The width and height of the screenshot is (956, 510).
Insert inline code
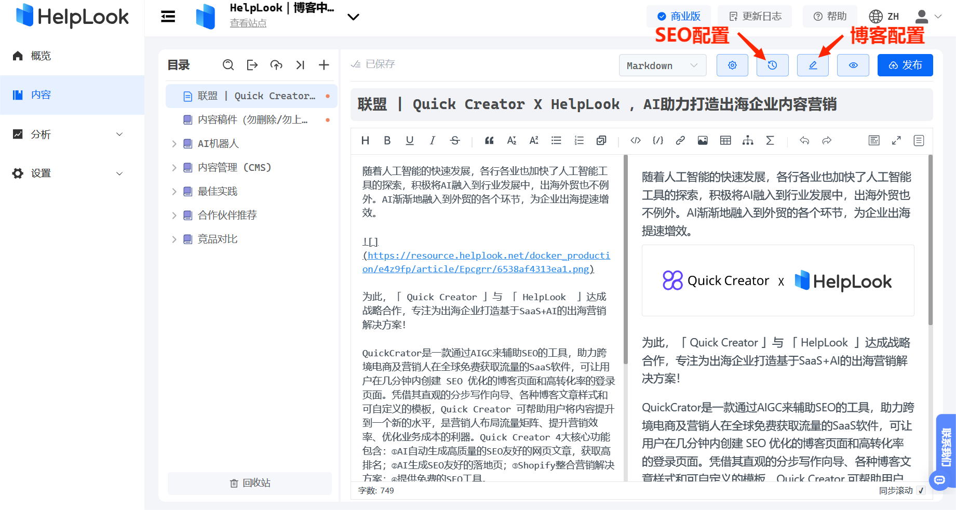coord(636,140)
